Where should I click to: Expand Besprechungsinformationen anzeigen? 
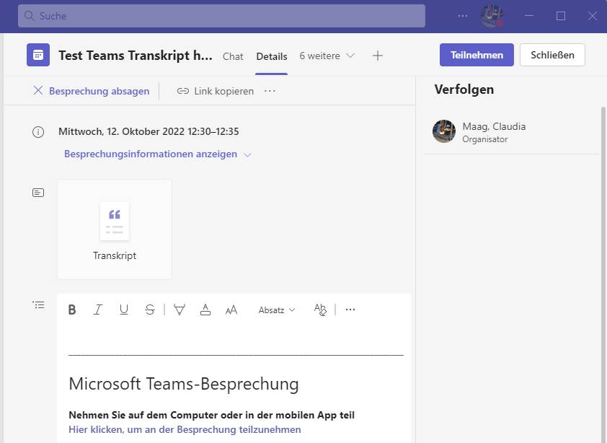[151, 154]
